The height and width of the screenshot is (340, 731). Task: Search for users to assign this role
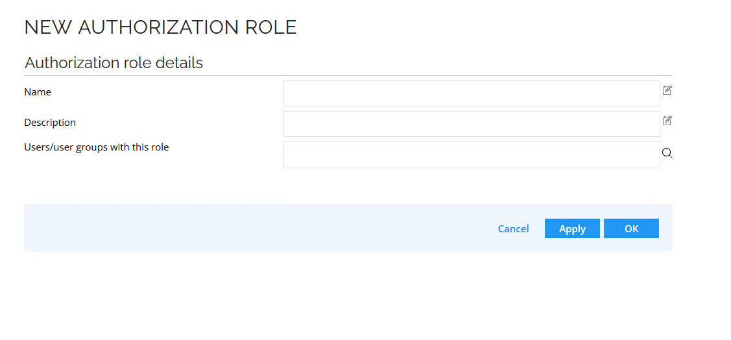pyautogui.click(x=667, y=153)
